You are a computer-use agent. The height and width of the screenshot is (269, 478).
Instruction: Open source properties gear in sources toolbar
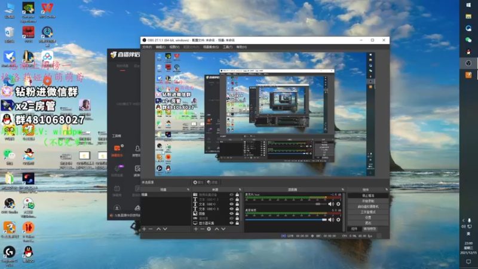click(x=209, y=229)
